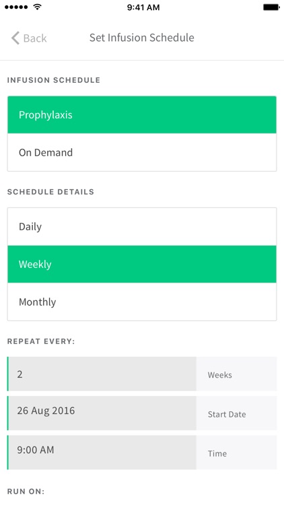Open the 9:00 AM time picker
The width and height of the screenshot is (284, 505).
pyautogui.click(x=102, y=452)
